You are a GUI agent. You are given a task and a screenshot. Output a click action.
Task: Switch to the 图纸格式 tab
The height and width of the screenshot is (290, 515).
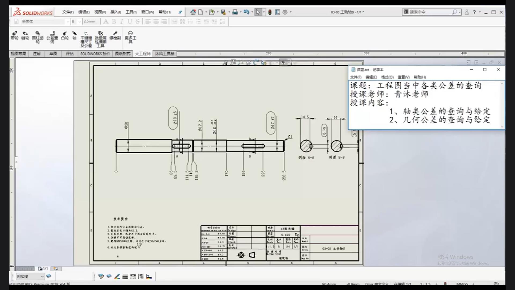[123, 54]
